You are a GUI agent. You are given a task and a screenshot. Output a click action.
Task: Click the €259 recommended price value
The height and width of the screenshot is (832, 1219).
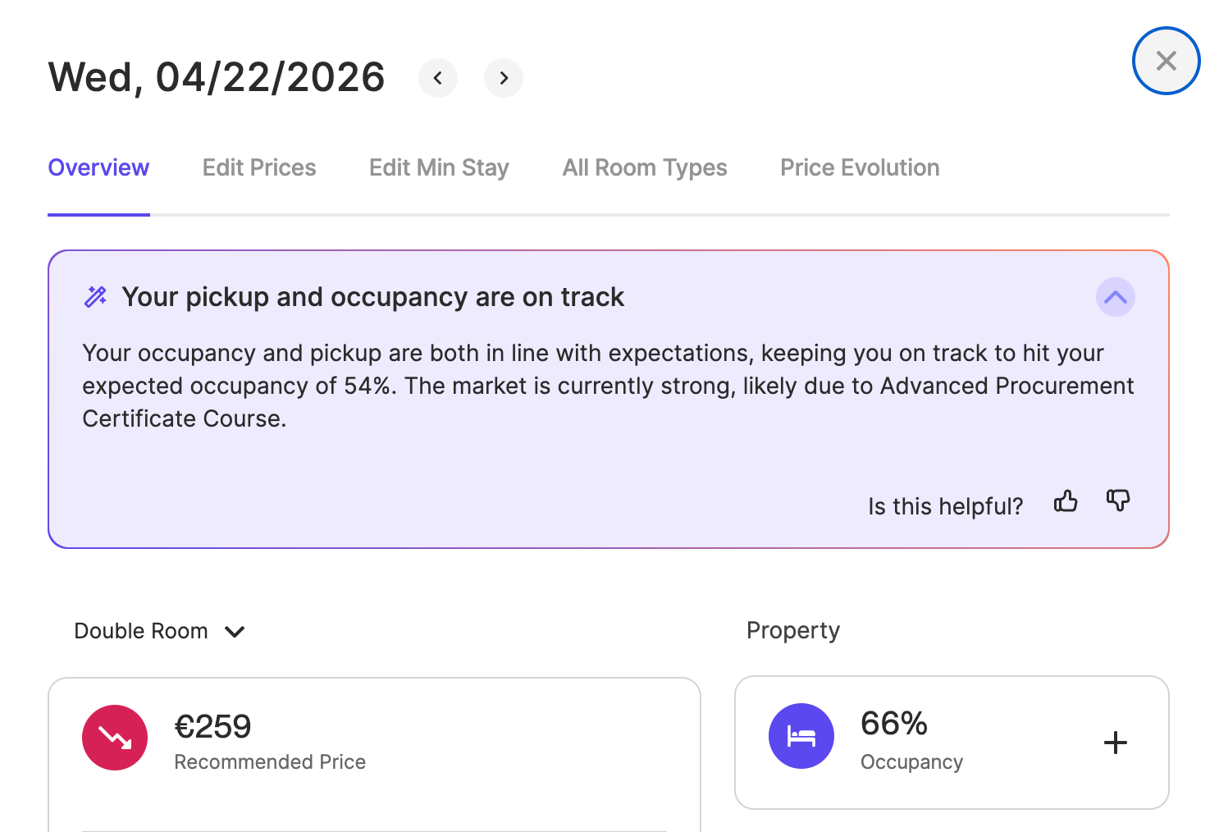coord(213,727)
